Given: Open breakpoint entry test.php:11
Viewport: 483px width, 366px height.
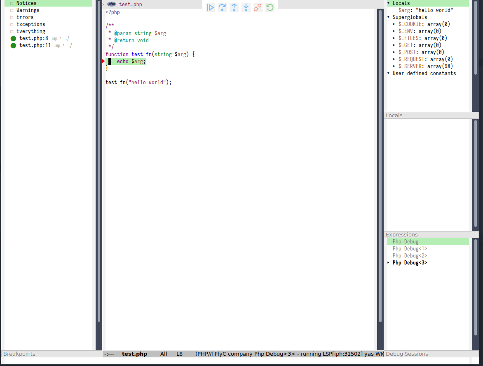Looking at the screenshot, I should (35, 45).
